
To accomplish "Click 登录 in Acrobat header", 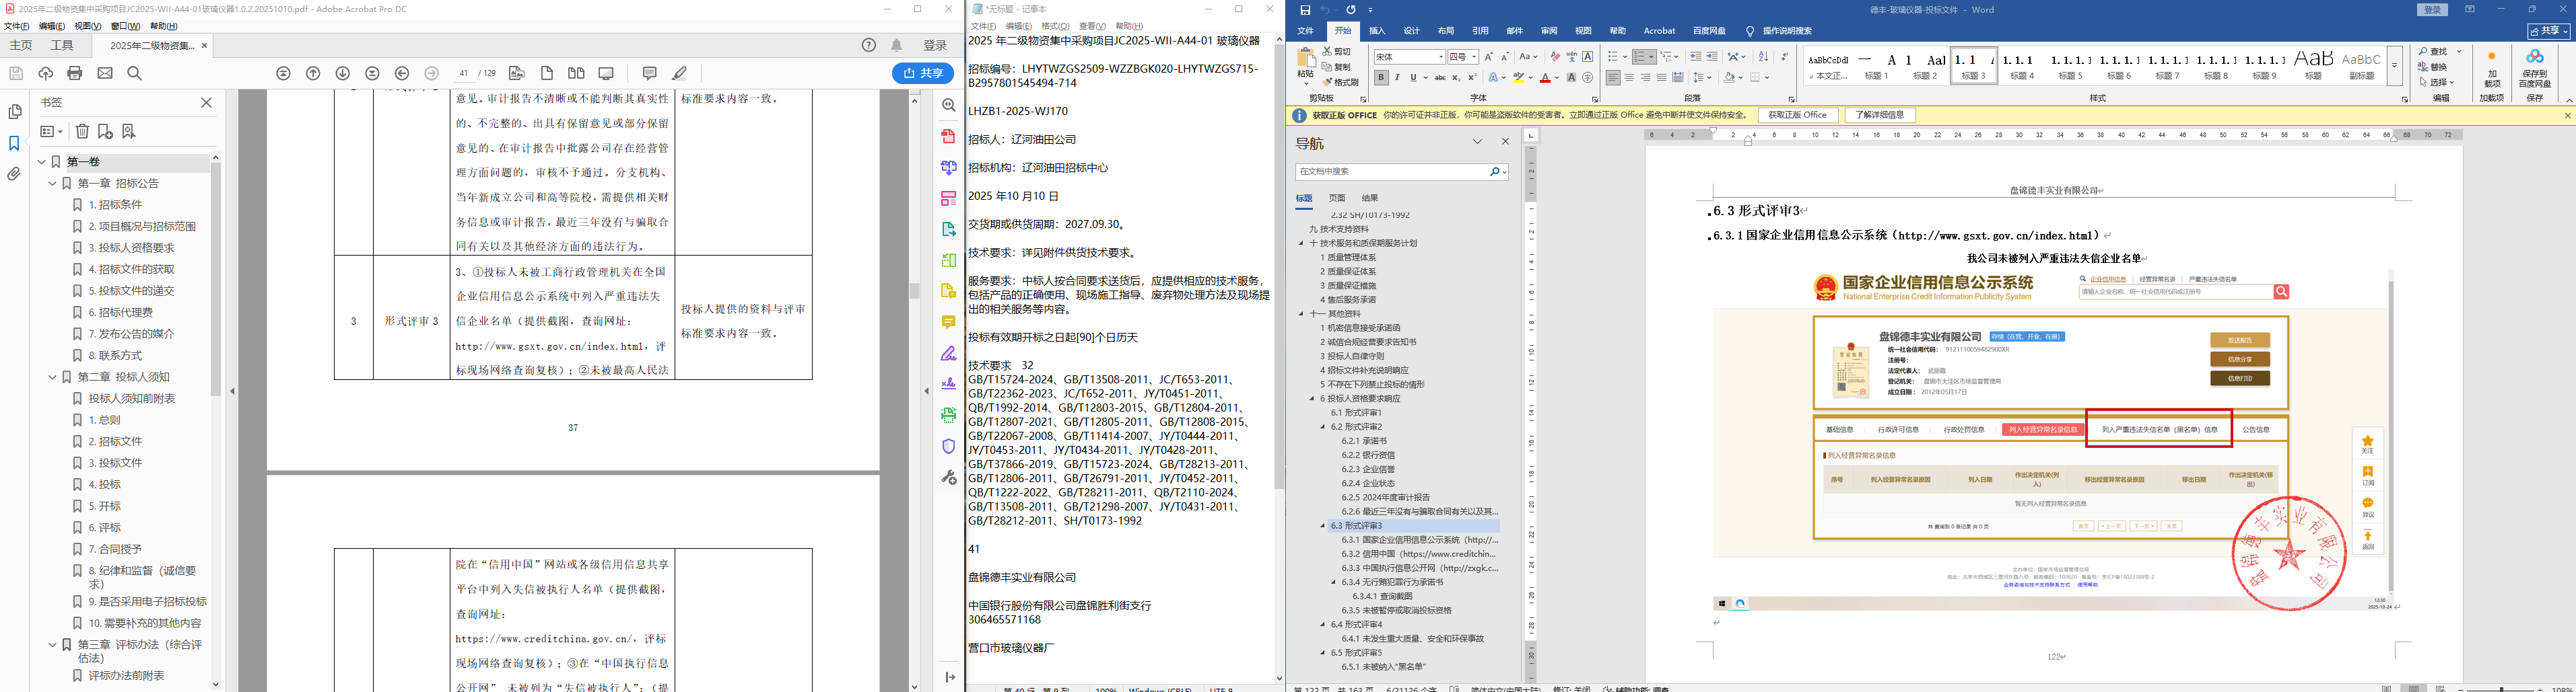I will coord(935,45).
